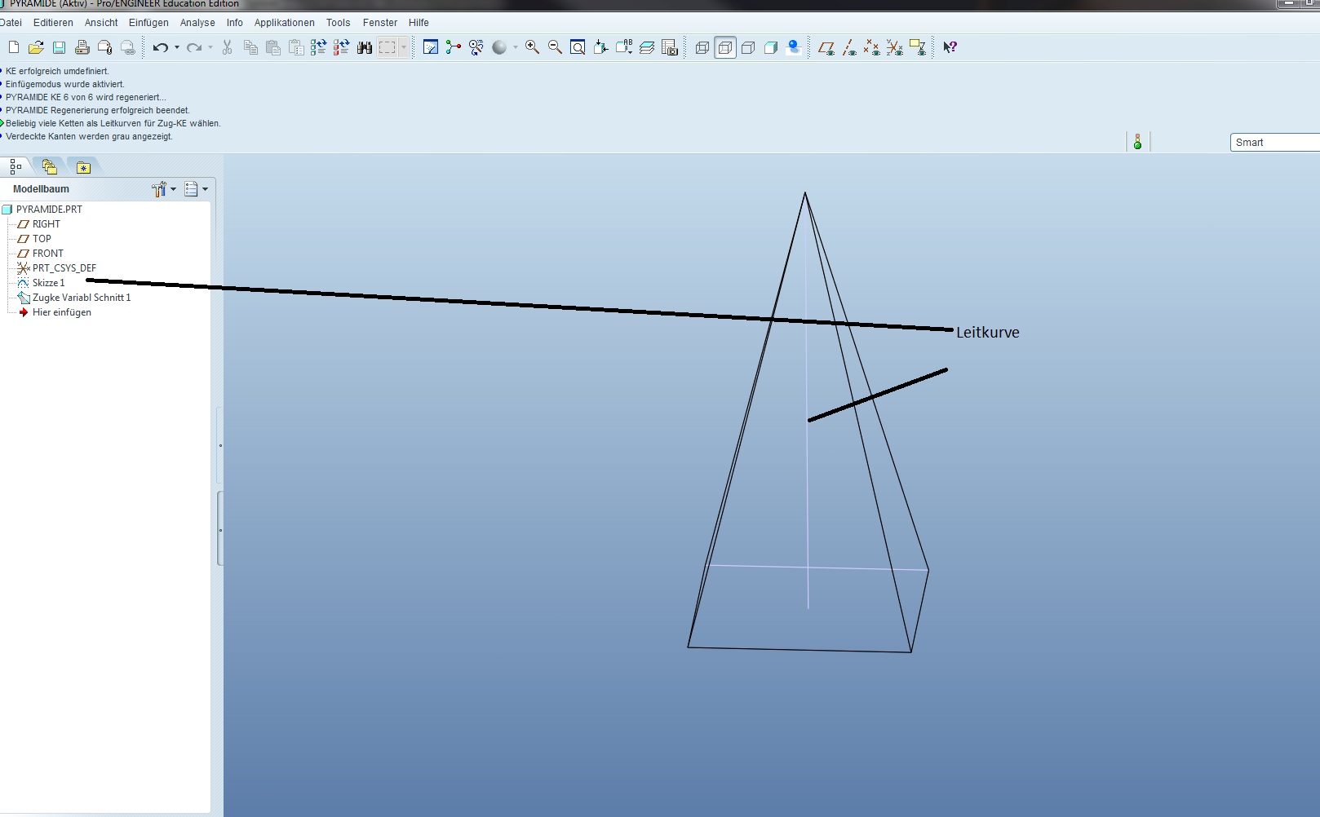Toggle annotation display icon
Viewport: 1320px width, 817px height.
(918, 47)
